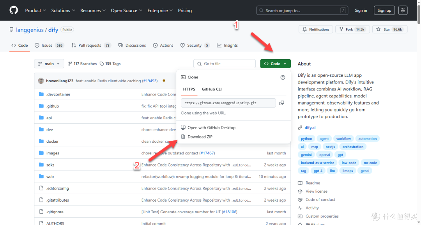
Task: Select the HTTPS clone tab
Action: click(x=189, y=89)
